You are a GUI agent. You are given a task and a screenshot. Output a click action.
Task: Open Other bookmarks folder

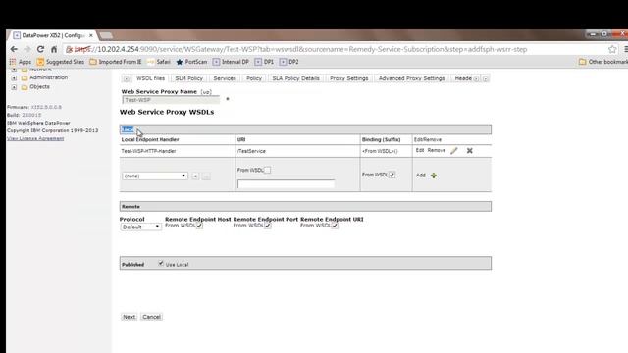click(603, 62)
